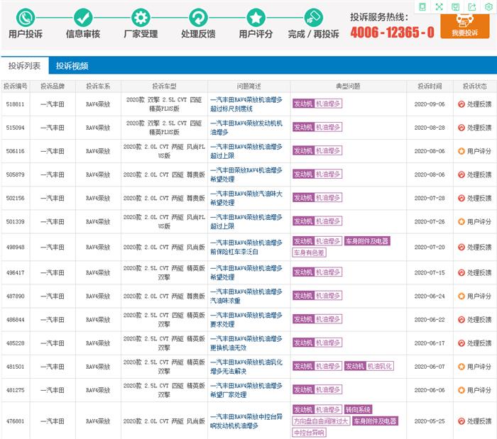497x439 pixels.
Task: Click the 信息审核 checkmark icon
Action: click(x=83, y=18)
